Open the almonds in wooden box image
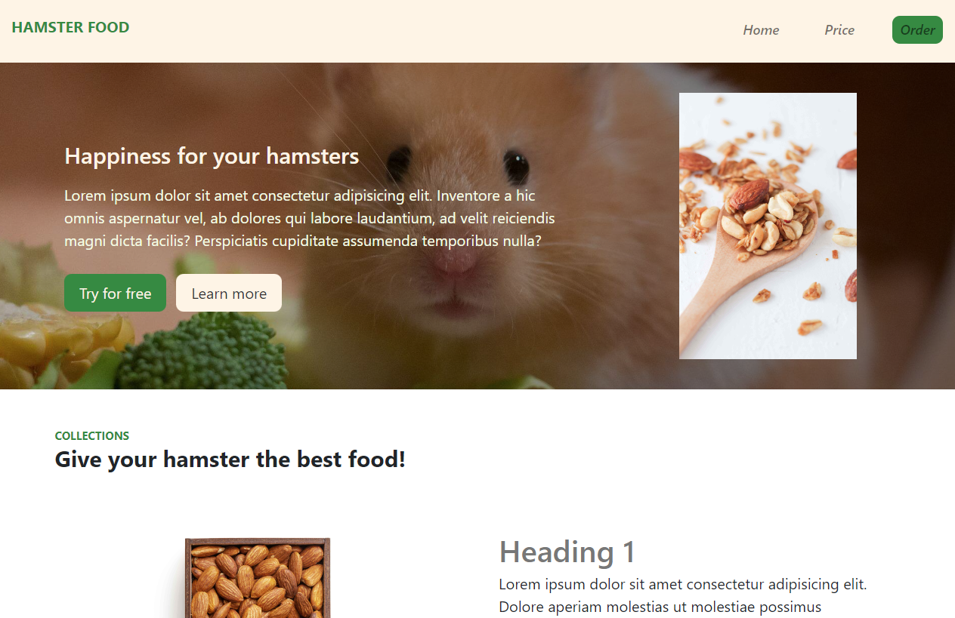955x618 pixels. coord(258,578)
